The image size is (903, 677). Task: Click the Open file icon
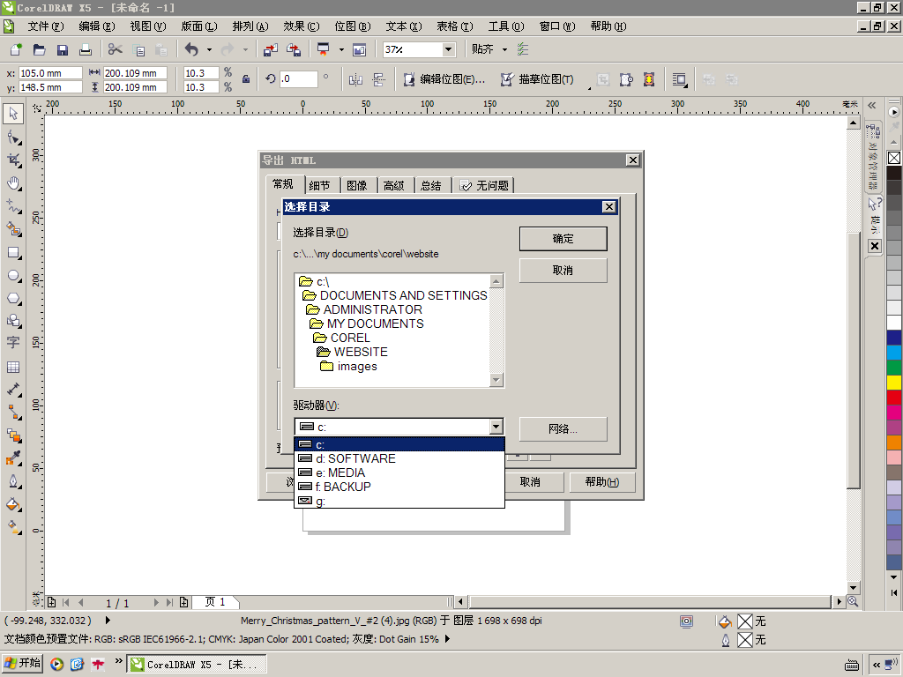point(39,49)
